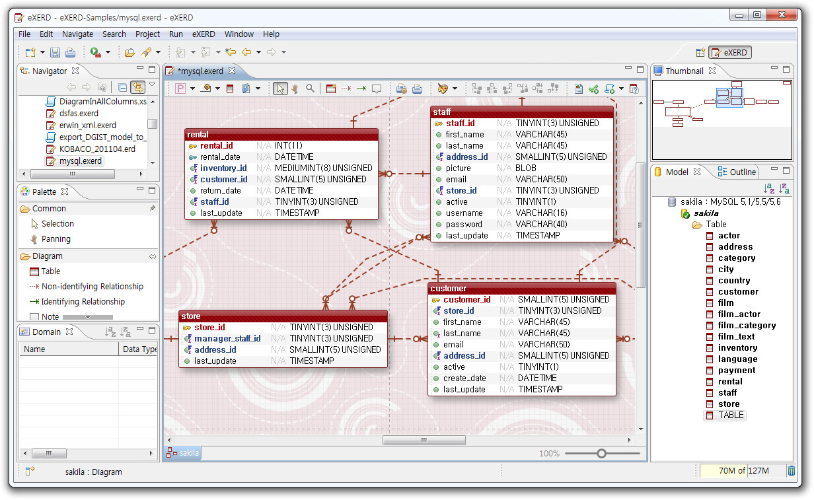Click the paint palette icon in diagram toolbar
814x500 pixels.
point(443,89)
